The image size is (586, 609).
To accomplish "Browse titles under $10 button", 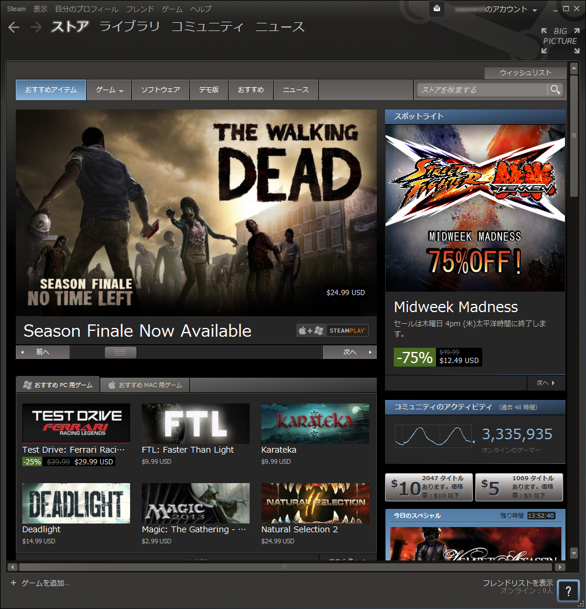I will click(x=428, y=487).
